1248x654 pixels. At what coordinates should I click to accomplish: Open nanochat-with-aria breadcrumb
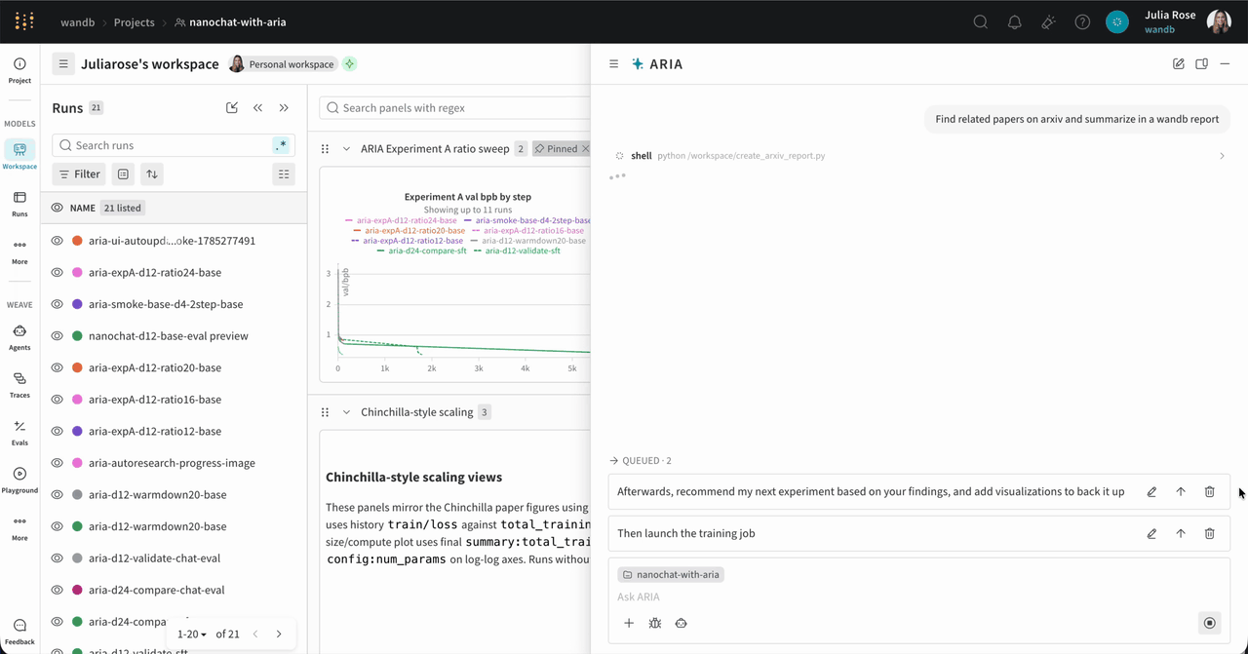[x=230, y=21]
